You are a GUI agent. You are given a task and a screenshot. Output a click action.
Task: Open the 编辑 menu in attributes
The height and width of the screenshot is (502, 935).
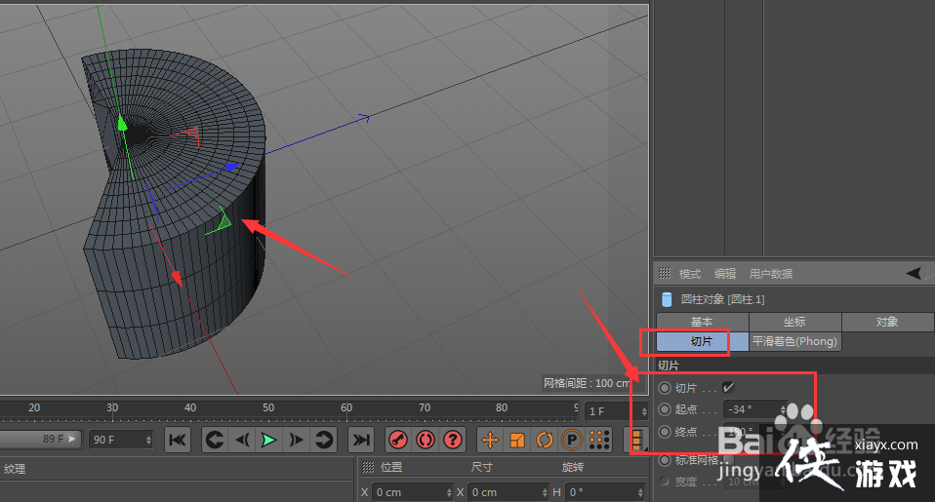coord(725,274)
